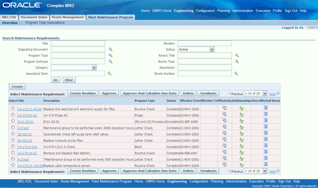
Task: Click the Go search button
Action: [55, 80]
